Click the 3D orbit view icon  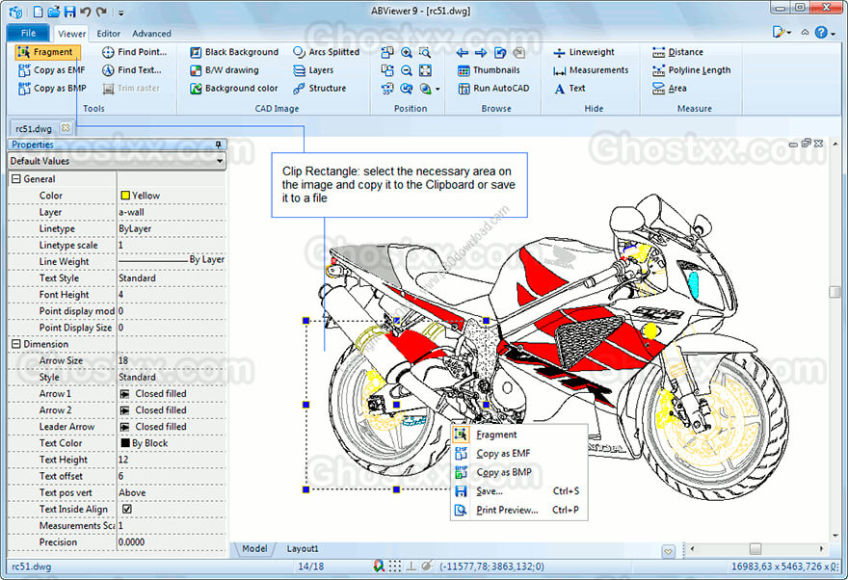click(x=426, y=89)
